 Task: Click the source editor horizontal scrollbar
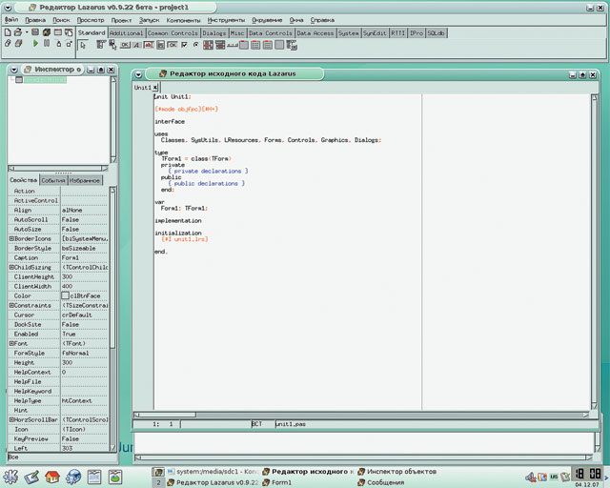click(361, 415)
